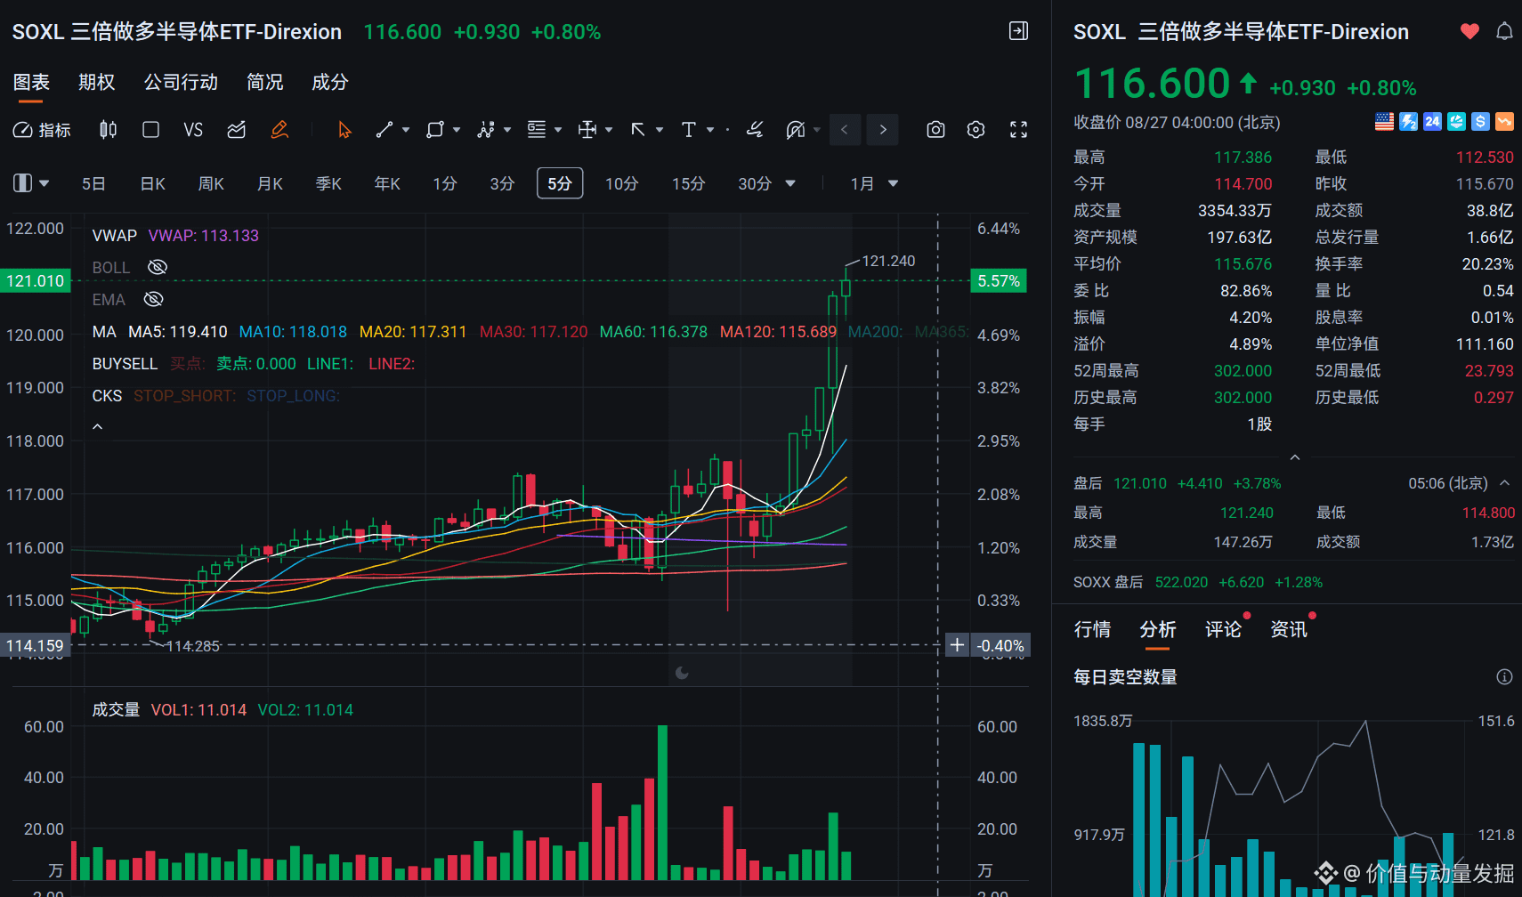
Task: Select the measurement range tool
Action: (x=587, y=130)
